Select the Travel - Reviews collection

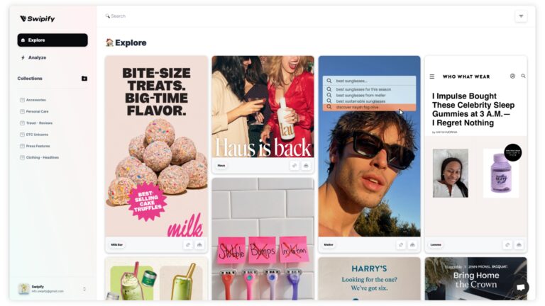(x=39, y=123)
